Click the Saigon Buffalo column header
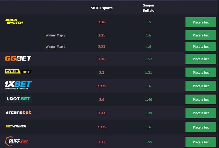 (148, 8)
